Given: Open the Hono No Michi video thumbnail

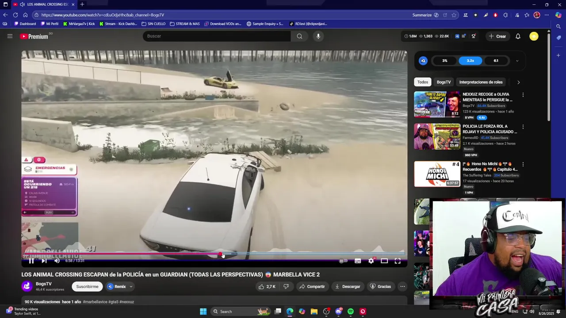Looking at the screenshot, I should 437,174.
